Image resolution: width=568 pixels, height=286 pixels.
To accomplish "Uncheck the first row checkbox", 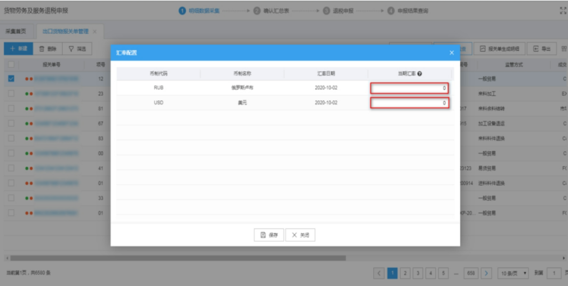I will (11, 79).
